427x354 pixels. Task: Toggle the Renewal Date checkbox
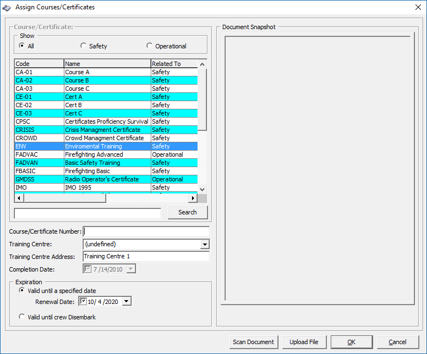(83, 301)
